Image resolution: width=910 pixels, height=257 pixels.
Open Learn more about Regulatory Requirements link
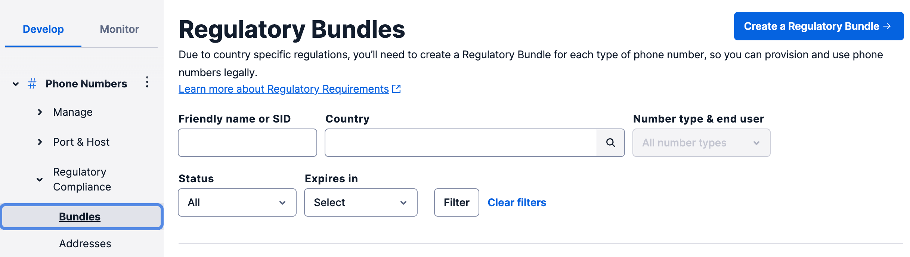point(284,89)
